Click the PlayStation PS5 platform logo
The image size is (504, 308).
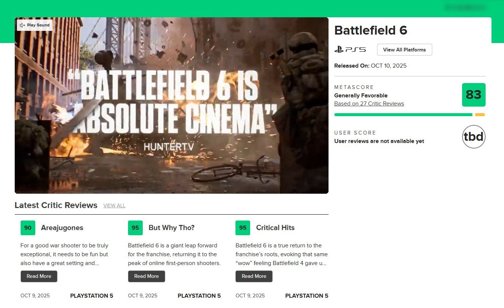[350, 50]
